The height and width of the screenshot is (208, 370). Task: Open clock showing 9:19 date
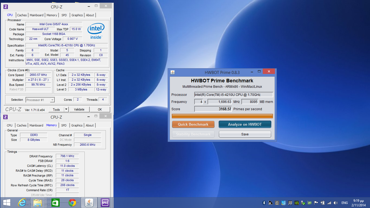[x=358, y=203]
